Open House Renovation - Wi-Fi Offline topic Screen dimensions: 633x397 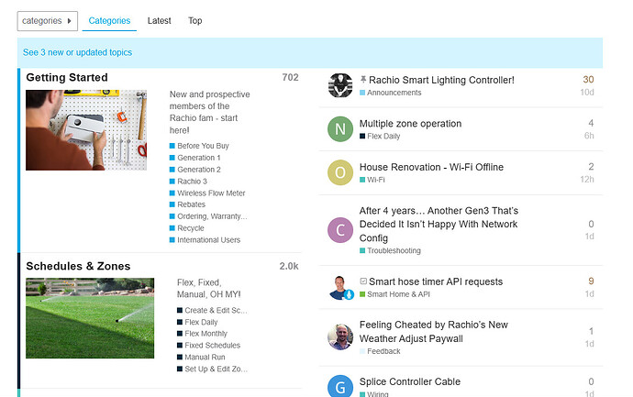coord(431,167)
